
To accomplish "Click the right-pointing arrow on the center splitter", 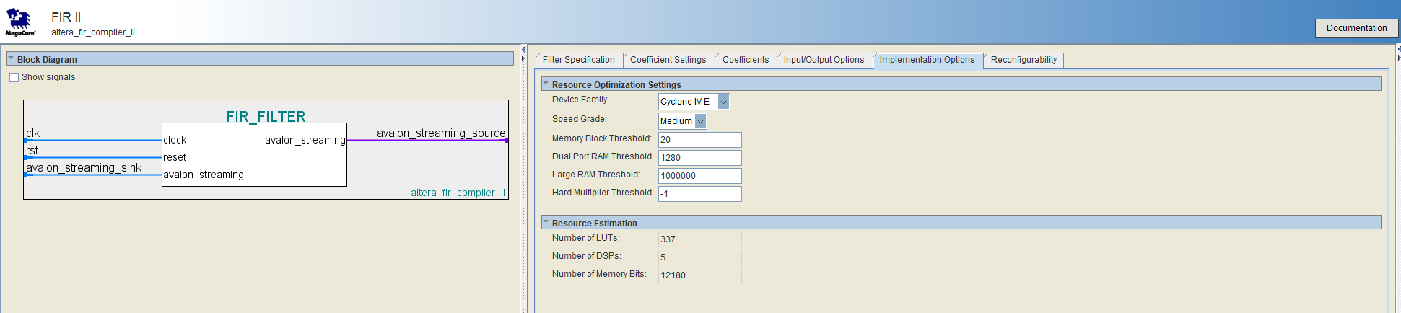I will (523, 58).
